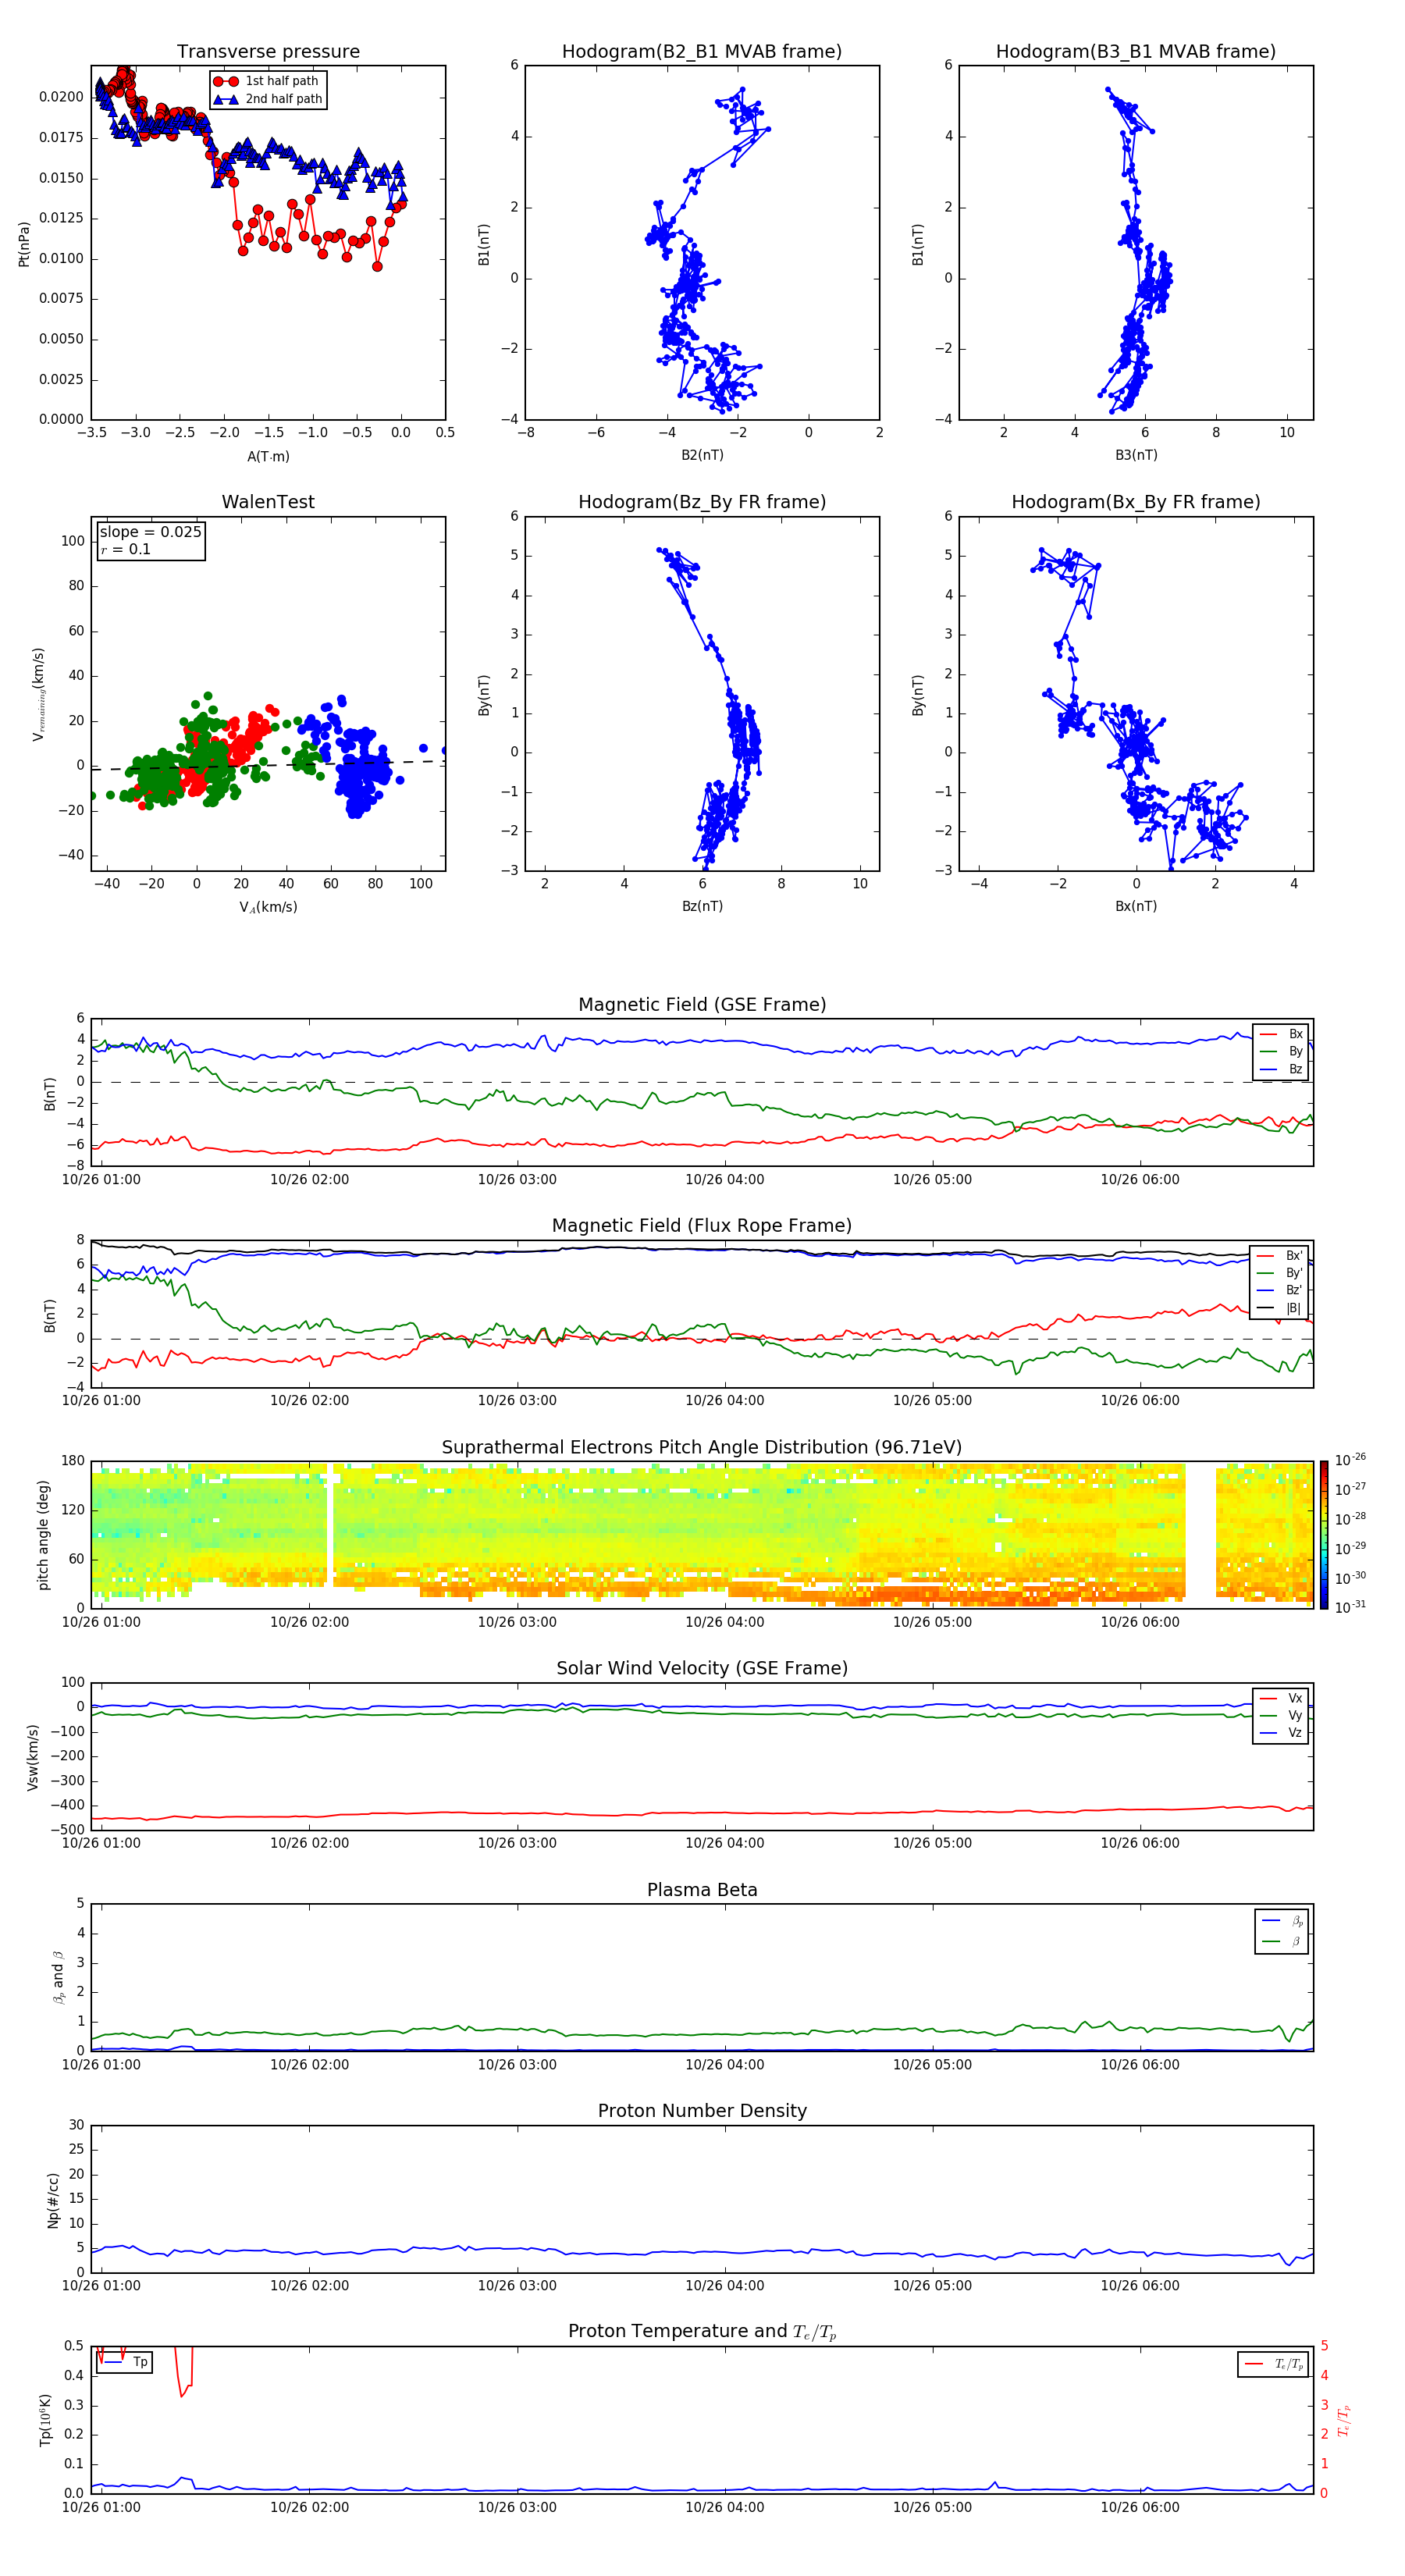Image resolution: width=1405 pixels, height=2576 pixels.
Task: Select 'By' in the GSE magnetic field legend
Action: (x=1281, y=1051)
